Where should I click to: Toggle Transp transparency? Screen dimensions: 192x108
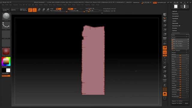pyautogui.click(x=165, y=85)
